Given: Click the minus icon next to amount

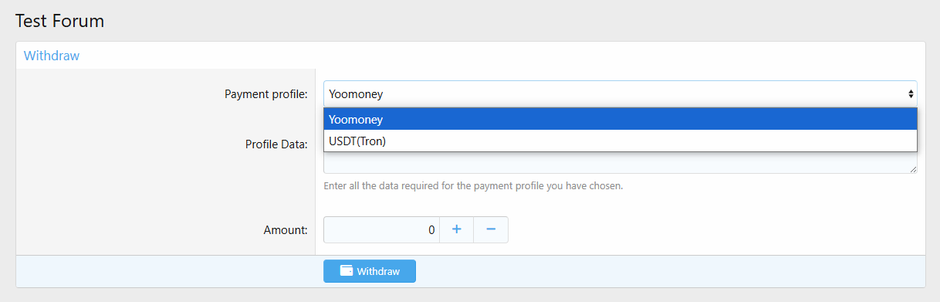Looking at the screenshot, I should coord(491,229).
